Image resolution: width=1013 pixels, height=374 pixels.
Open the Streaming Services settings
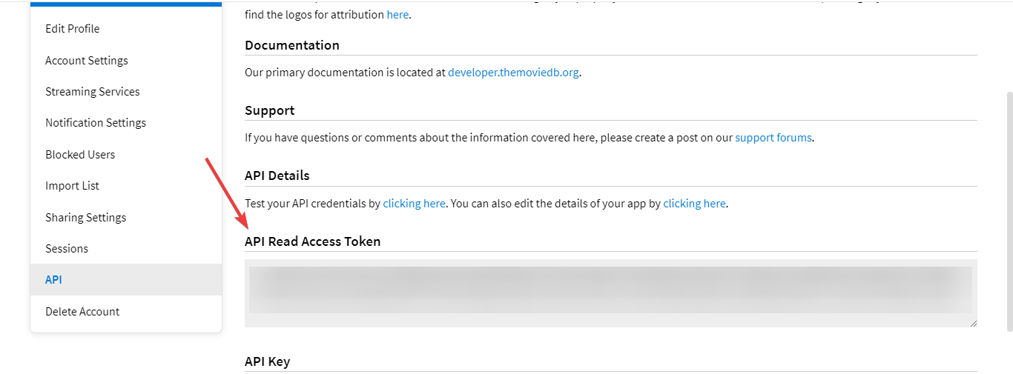point(92,92)
